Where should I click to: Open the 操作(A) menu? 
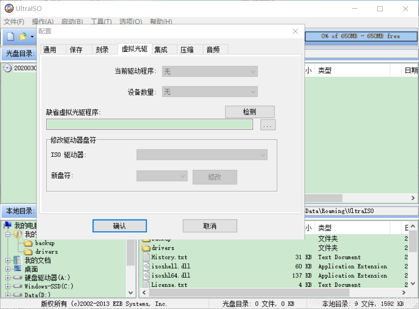click(x=43, y=22)
